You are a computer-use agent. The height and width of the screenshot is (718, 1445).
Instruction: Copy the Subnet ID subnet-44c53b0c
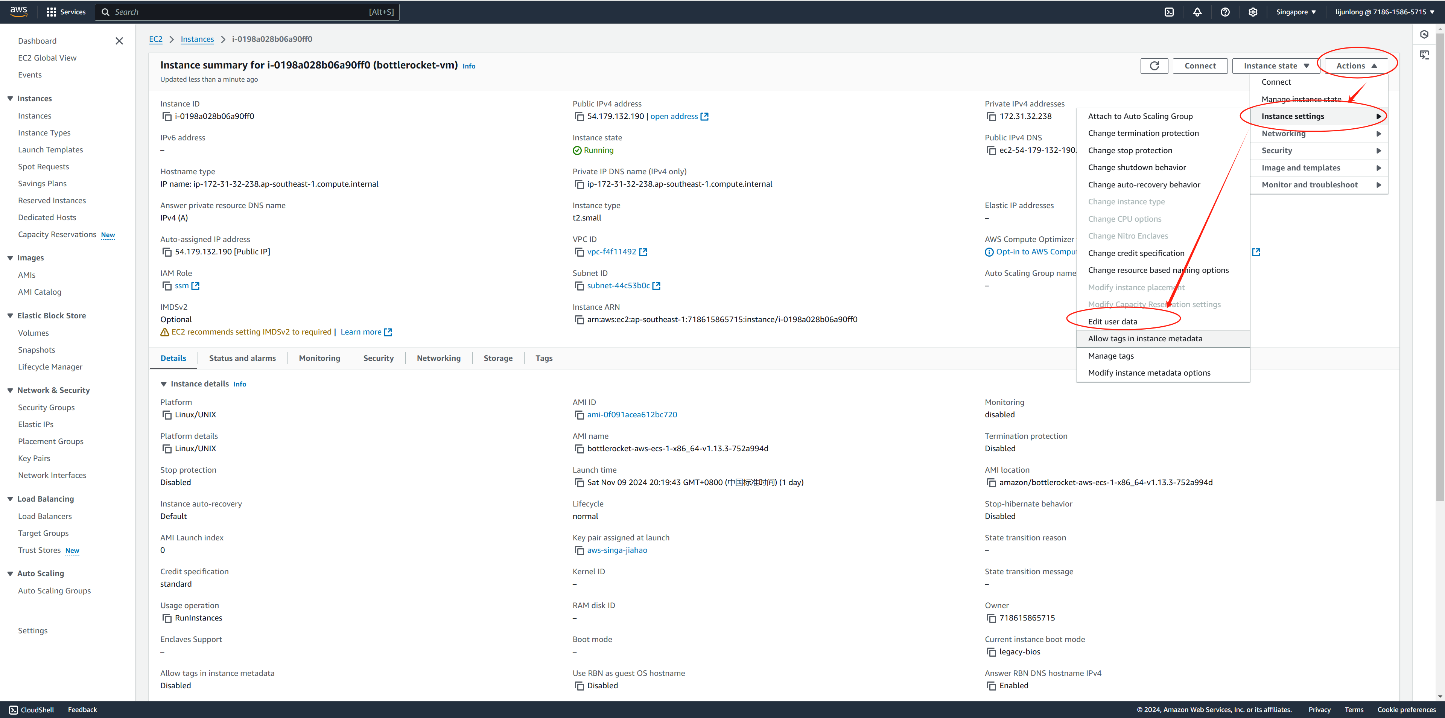pyautogui.click(x=579, y=286)
